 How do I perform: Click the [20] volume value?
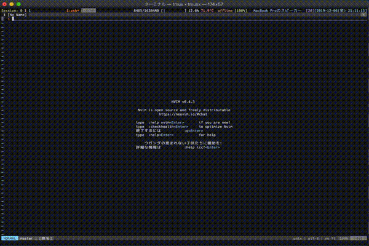[x=310, y=10]
